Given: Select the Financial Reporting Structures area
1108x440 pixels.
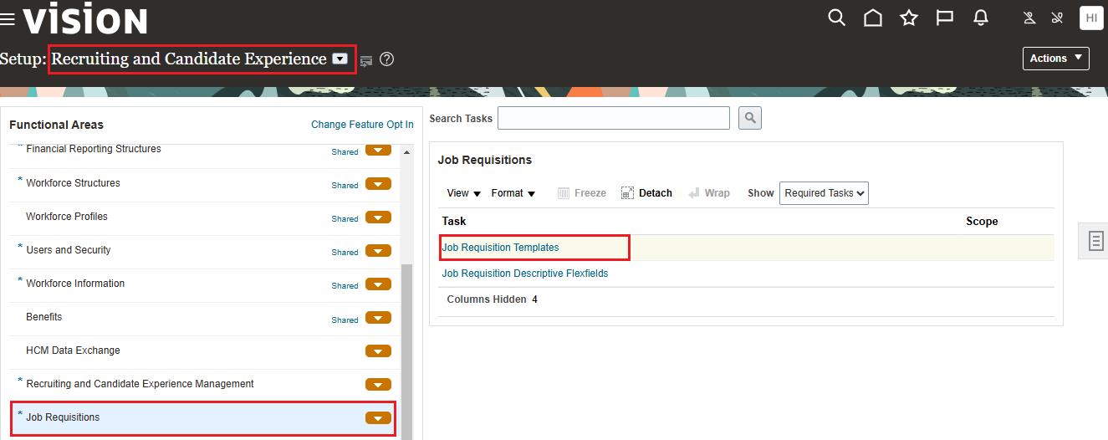Looking at the screenshot, I should [x=93, y=149].
